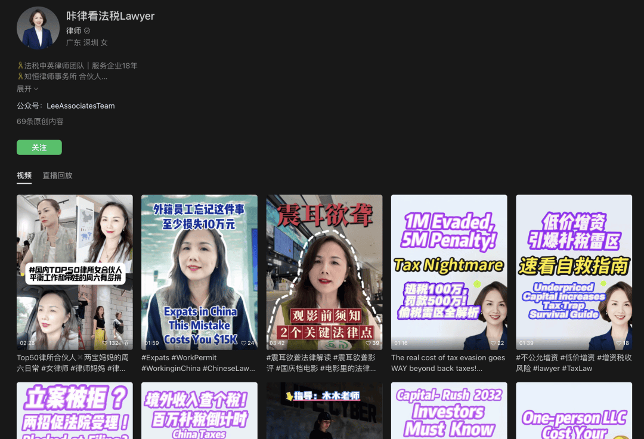644x439 pixels.
Task: Switch to the 视频 tab
Action: tap(24, 175)
